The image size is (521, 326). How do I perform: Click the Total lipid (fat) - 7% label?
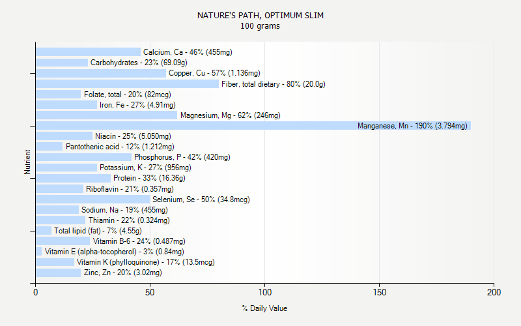coord(98,231)
